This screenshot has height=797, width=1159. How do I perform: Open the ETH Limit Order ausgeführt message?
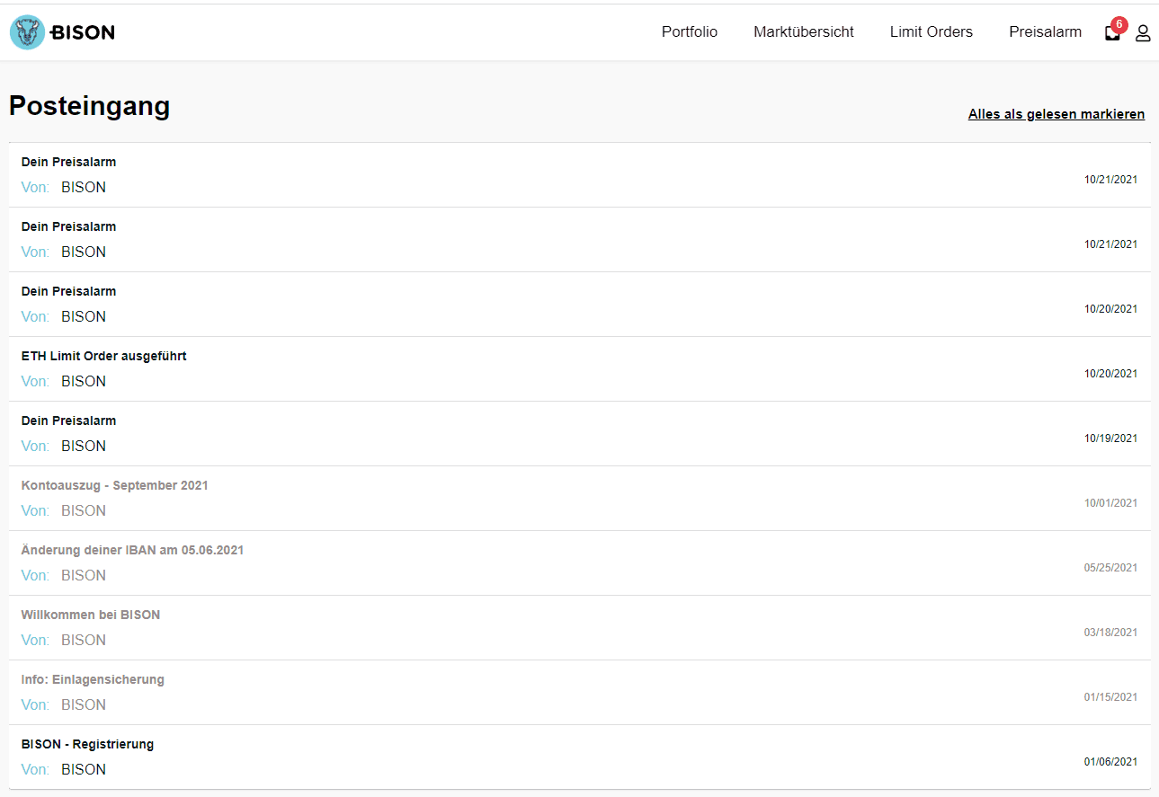click(x=580, y=369)
